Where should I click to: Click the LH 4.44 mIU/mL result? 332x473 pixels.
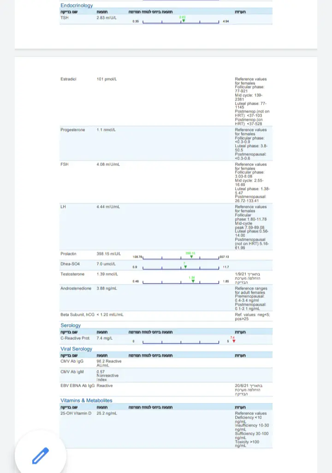click(x=108, y=207)
